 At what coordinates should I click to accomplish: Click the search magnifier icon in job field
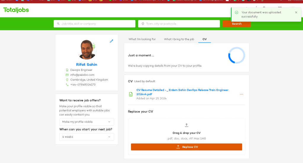point(58,24)
